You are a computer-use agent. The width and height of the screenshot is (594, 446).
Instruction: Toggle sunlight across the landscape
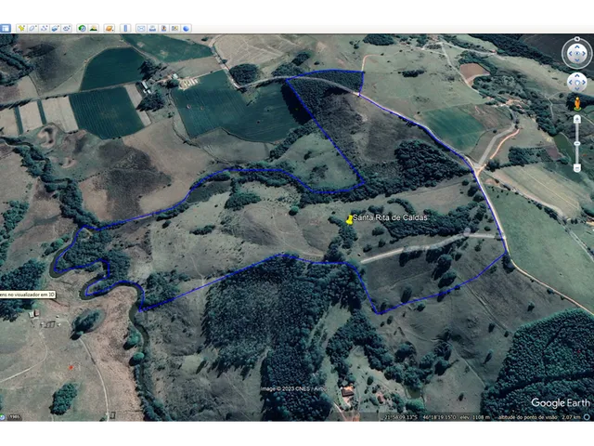(94, 28)
